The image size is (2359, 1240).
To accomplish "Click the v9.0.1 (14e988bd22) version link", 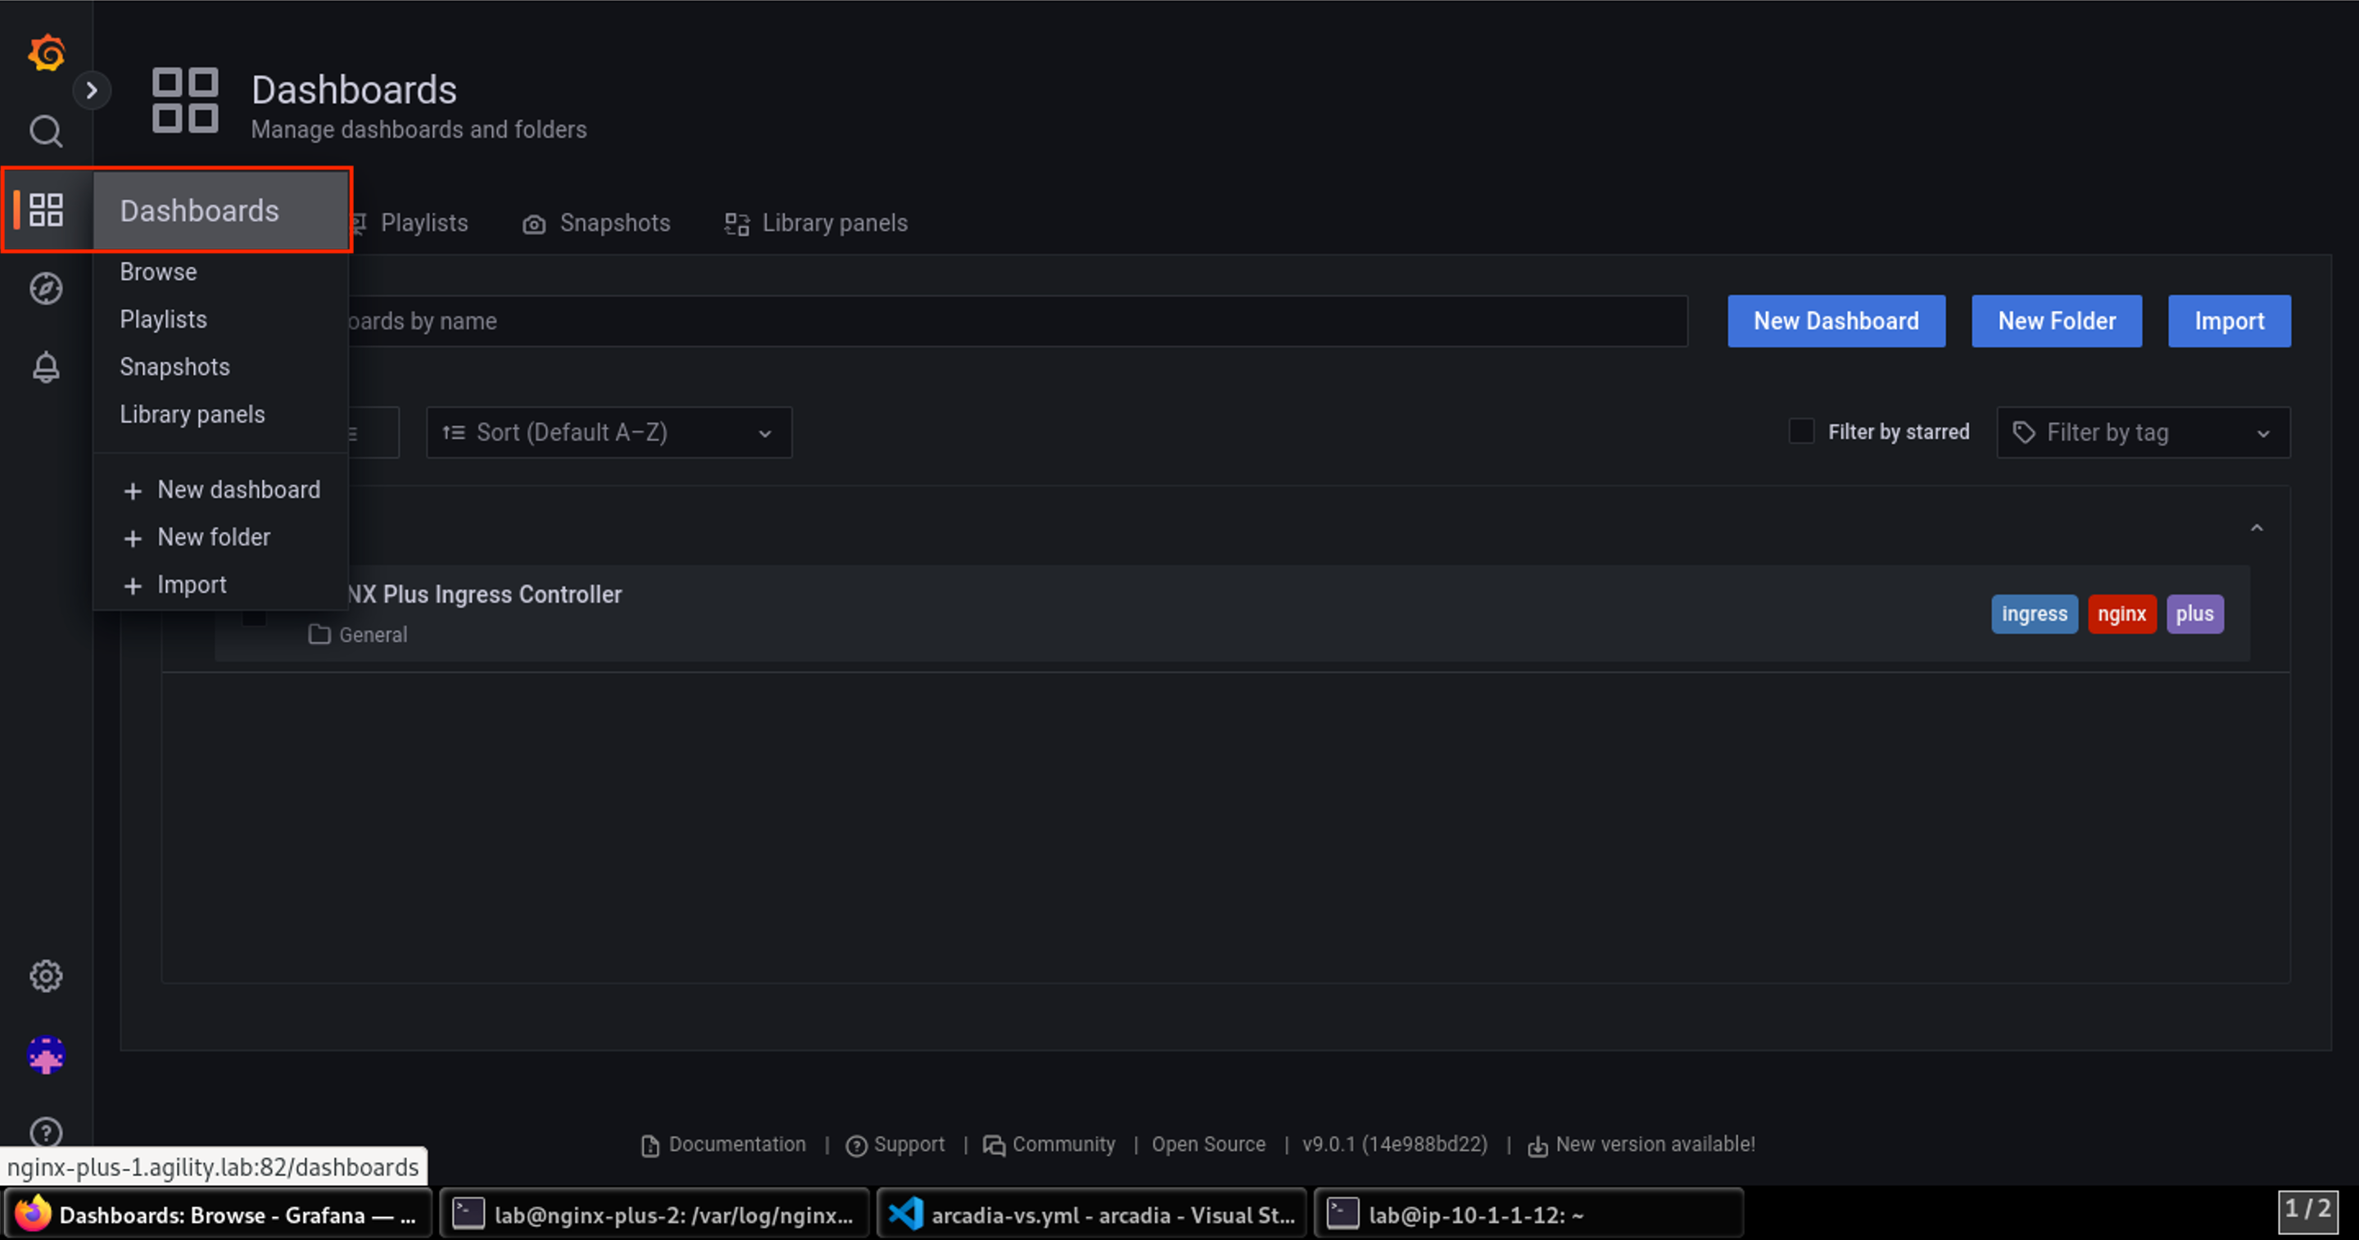I will (1395, 1145).
